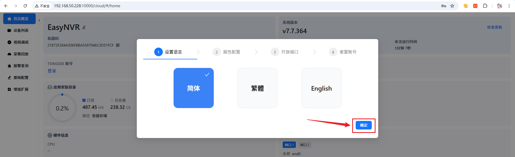Collapse the left sidebar with arrow
Viewport: 515px width, 157px height.
point(39,20)
